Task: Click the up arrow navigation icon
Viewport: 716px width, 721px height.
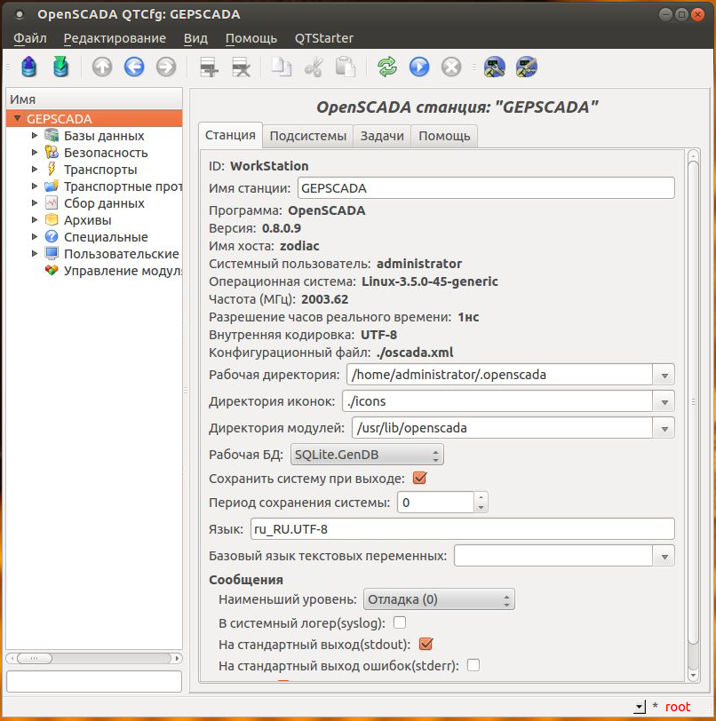Action: [102, 67]
